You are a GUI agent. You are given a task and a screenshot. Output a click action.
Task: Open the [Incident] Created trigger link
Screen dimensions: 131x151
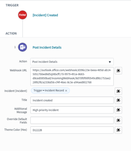(45, 15)
